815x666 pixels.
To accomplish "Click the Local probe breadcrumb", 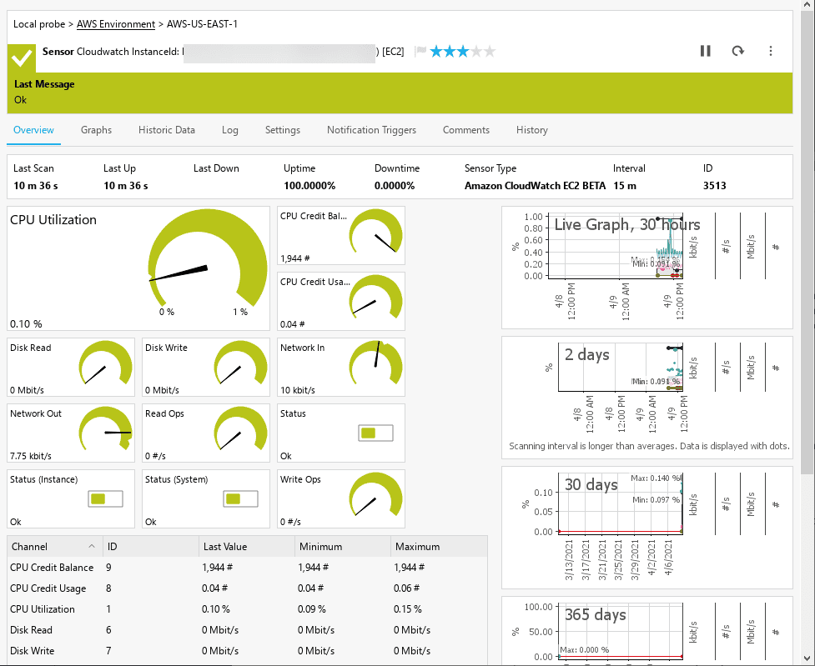I will click(39, 24).
